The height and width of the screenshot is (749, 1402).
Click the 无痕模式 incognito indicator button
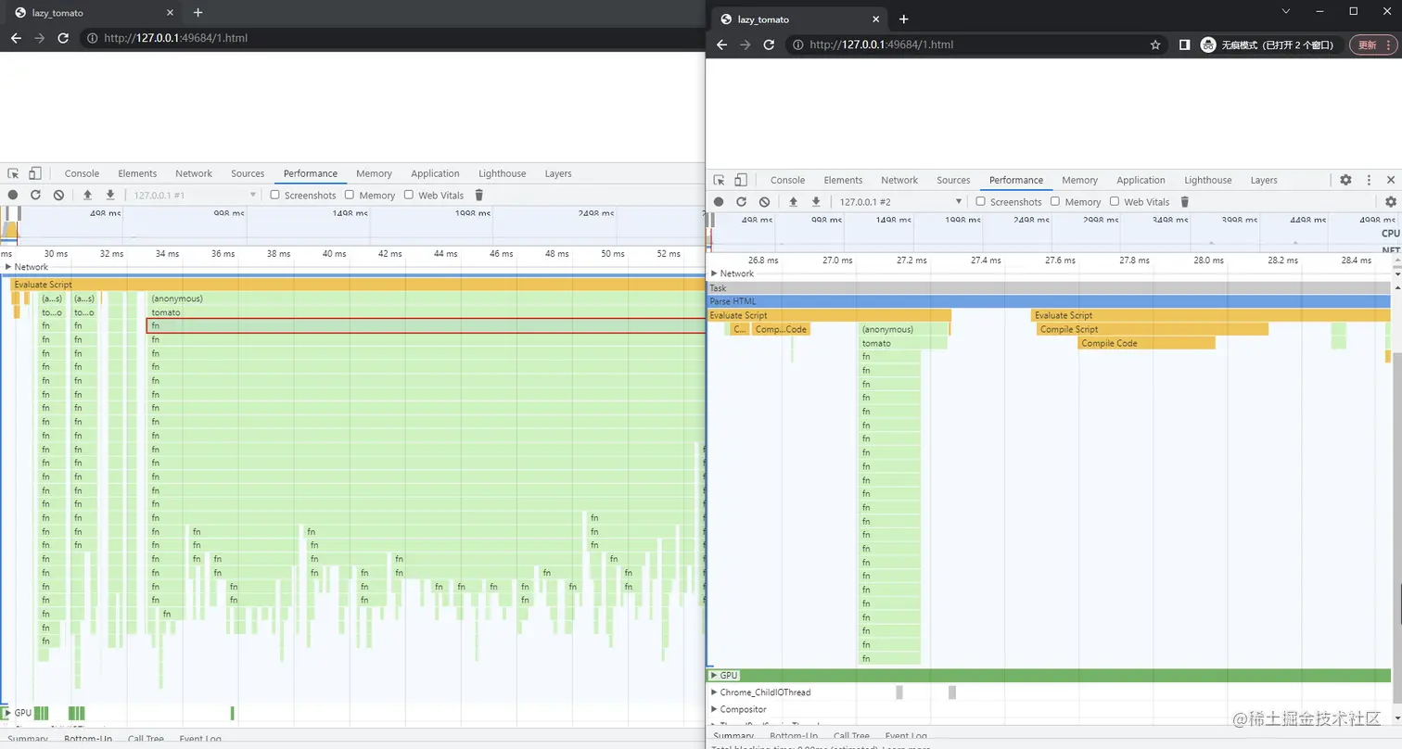tap(1269, 44)
